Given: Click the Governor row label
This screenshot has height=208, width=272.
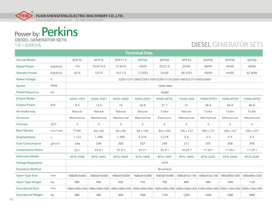Looking at the screenshot, I should 23,118.
